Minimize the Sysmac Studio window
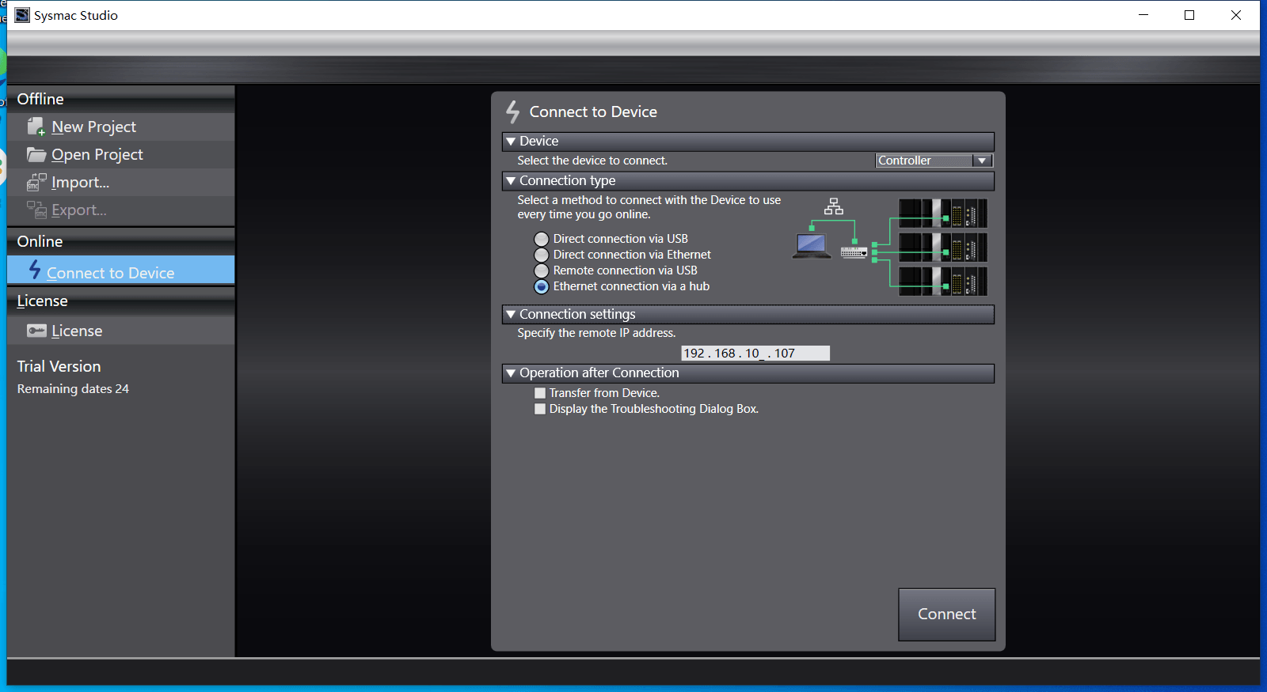The width and height of the screenshot is (1267, 692). coord(1143,15)
